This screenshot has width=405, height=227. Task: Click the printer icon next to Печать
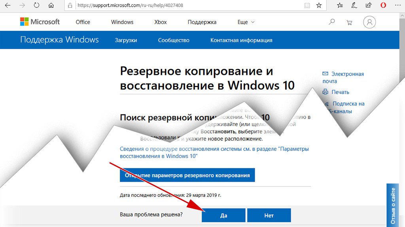click(326, 91)
